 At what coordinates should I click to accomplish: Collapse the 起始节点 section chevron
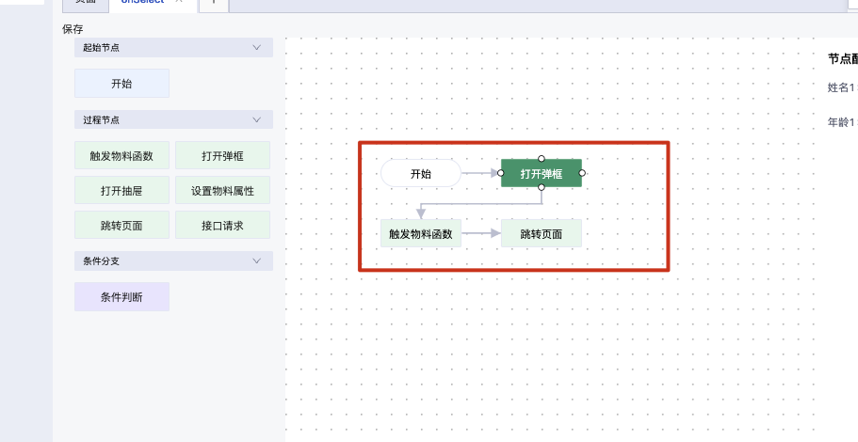(x=256, y=48)
